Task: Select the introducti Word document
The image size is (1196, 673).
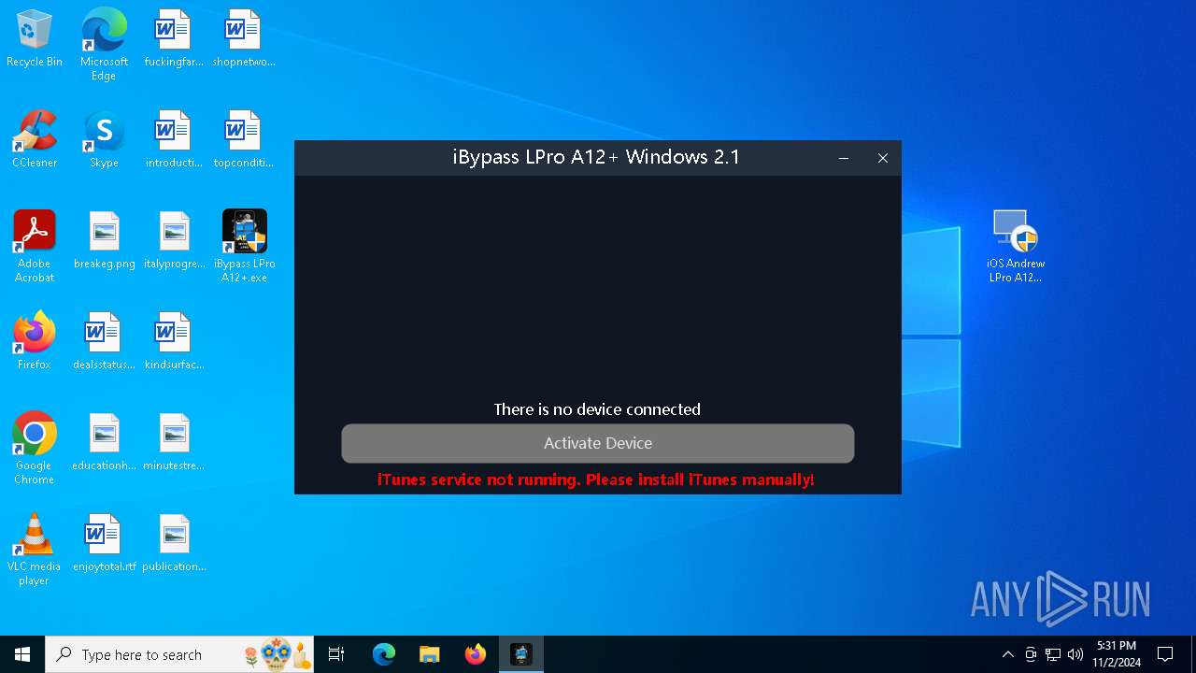Action: coord(174,139)
